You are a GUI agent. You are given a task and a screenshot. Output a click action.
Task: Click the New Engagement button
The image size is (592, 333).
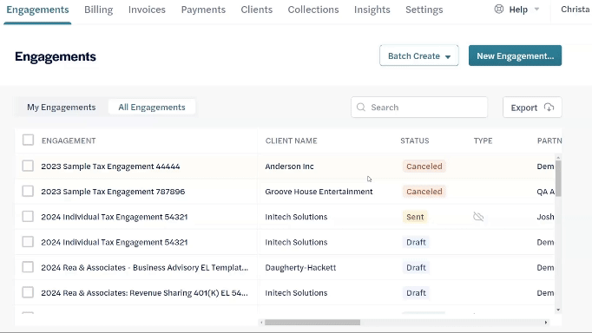[x=515, y=55]
